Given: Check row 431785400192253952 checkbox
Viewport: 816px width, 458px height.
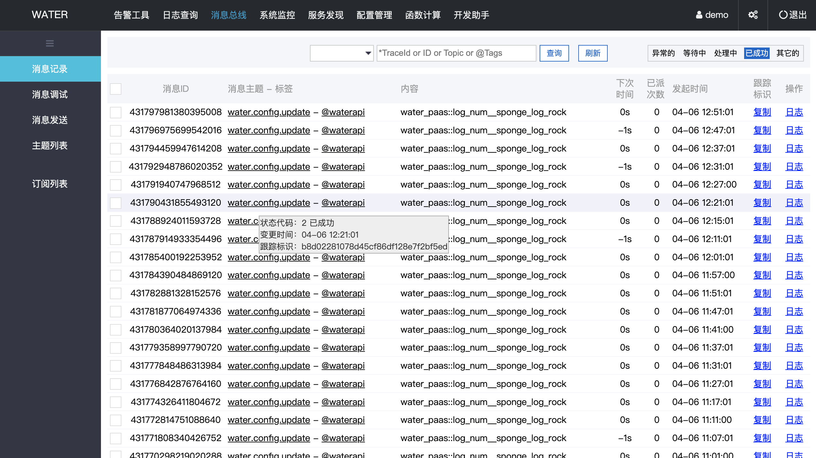Looking at the screenshot, I should pyautogui.click(x=116, y=257).
